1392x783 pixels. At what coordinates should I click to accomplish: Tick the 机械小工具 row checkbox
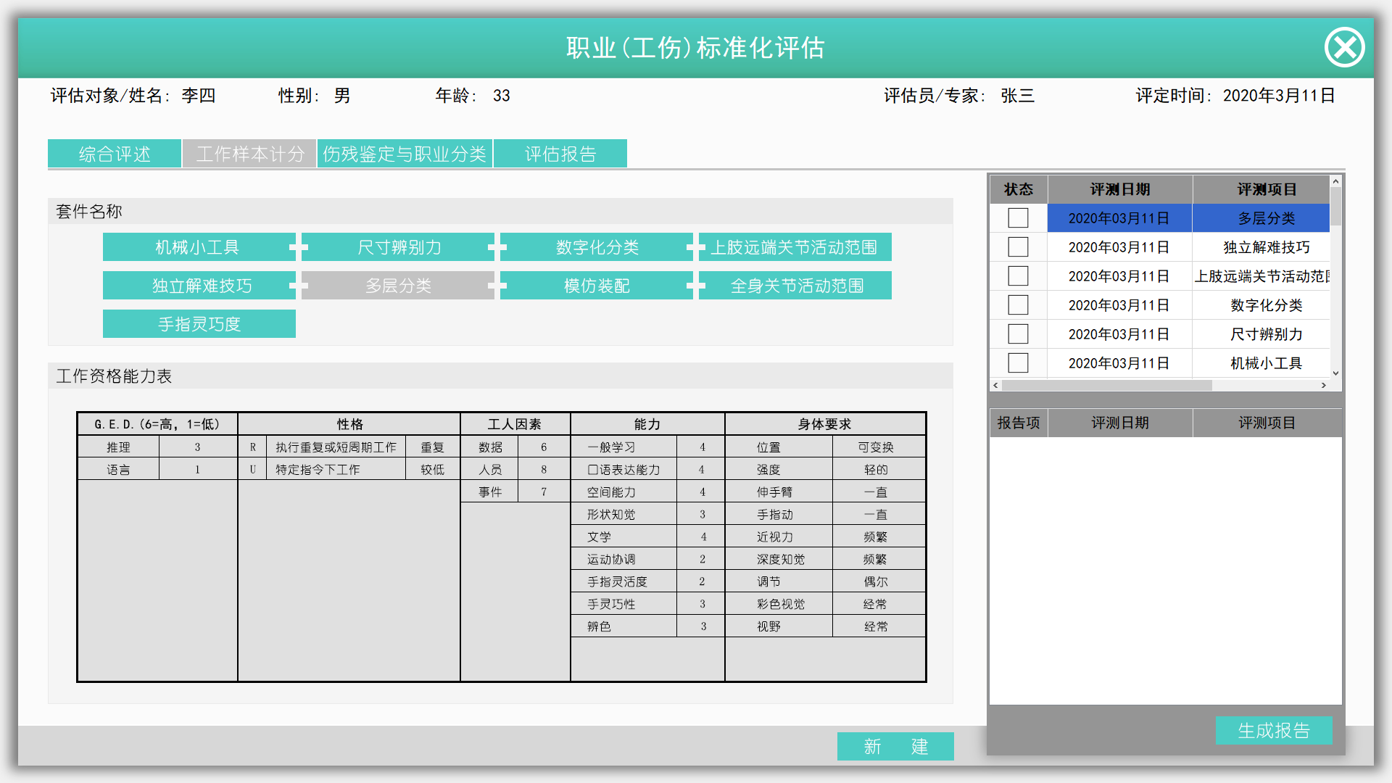(1018, 363)
